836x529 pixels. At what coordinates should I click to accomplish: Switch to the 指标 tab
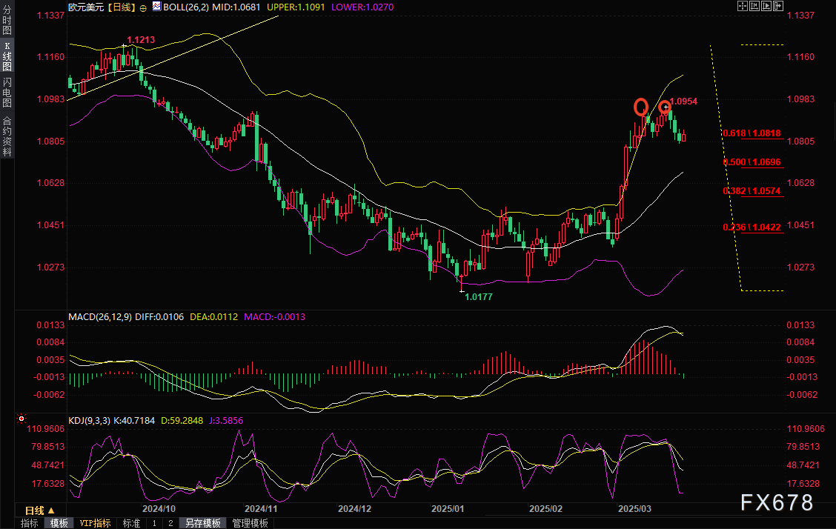tap(30, 523)
